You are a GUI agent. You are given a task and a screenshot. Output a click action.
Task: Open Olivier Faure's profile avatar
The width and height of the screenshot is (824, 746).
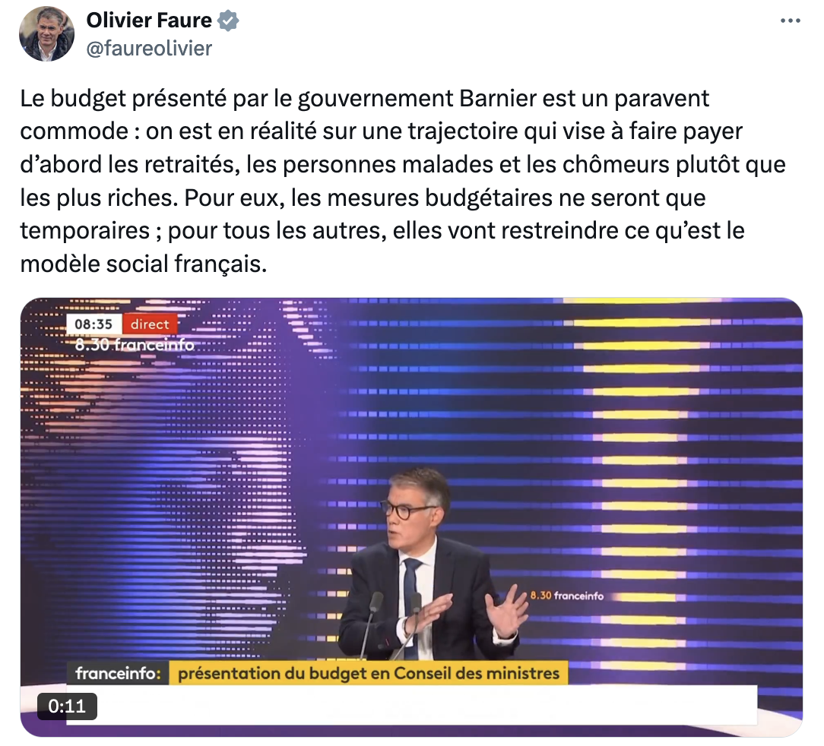point(47,34)
